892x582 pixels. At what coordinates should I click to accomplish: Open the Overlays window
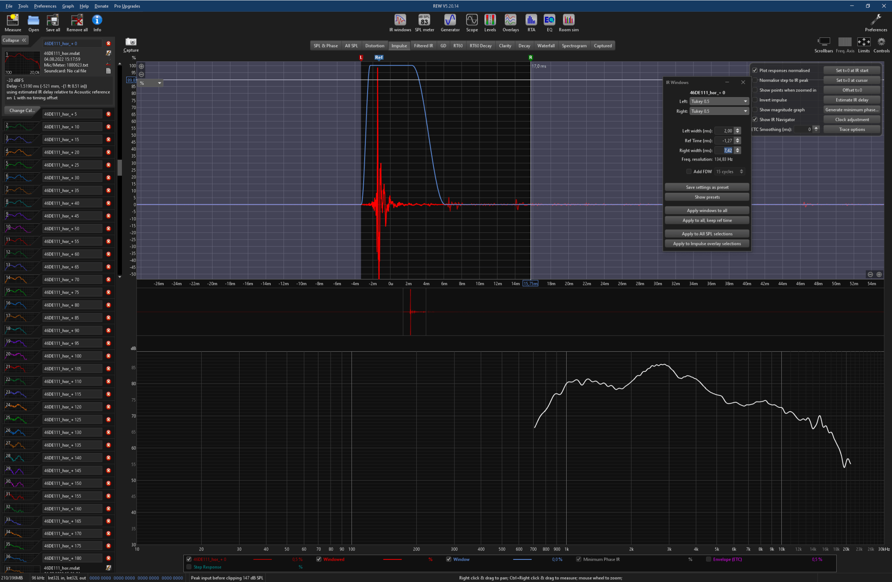(x=510, y=23)
